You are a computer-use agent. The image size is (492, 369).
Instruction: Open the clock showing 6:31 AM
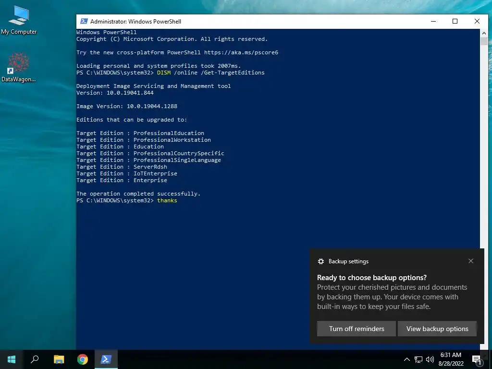[451, 359]
